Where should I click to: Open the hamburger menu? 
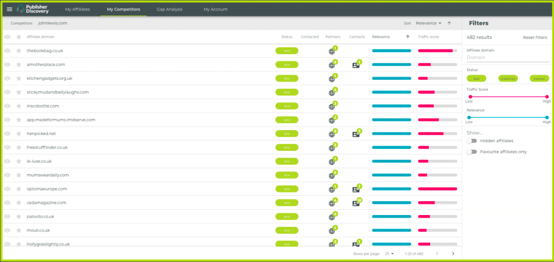10,9
